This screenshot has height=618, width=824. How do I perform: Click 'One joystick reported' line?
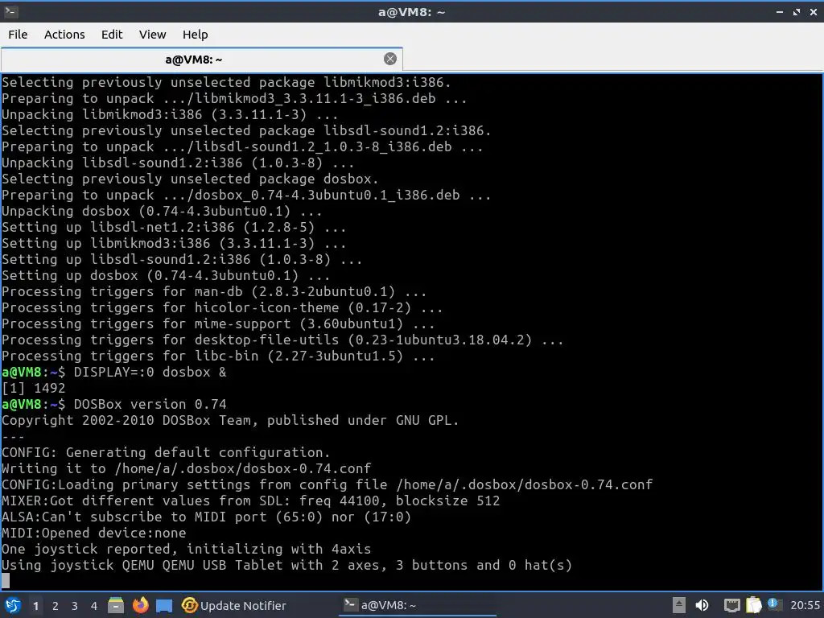[x=186, y=549]
